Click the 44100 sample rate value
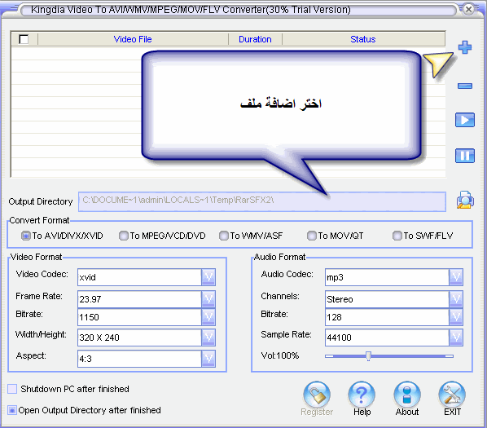 339,338
